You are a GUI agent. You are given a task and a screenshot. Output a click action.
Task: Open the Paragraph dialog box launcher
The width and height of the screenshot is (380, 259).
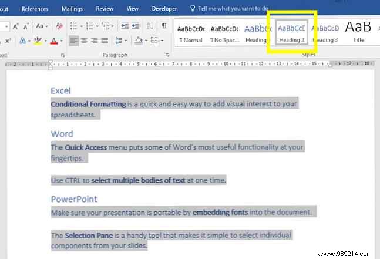pos(167,55)
